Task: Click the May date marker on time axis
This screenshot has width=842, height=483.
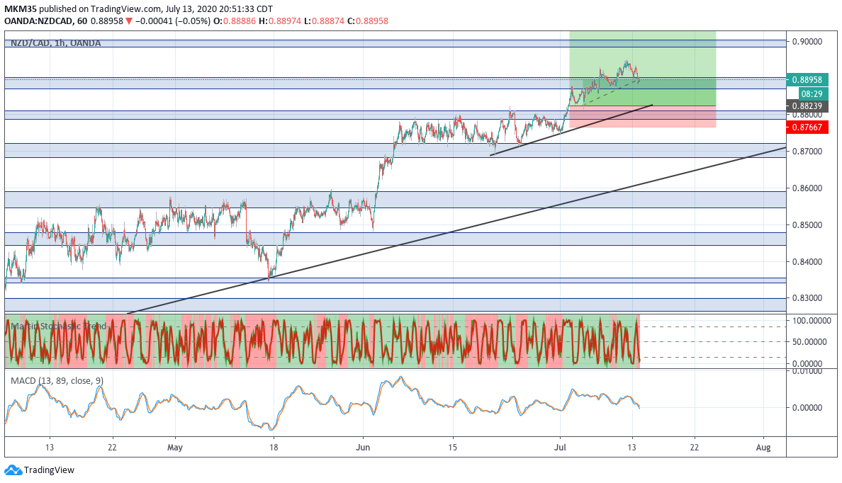Action: click(175, 448)
